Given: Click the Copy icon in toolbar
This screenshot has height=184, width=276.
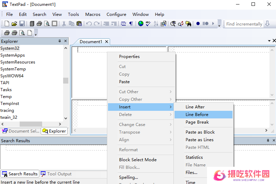Looking at the screenshot, I should [71, 23].
